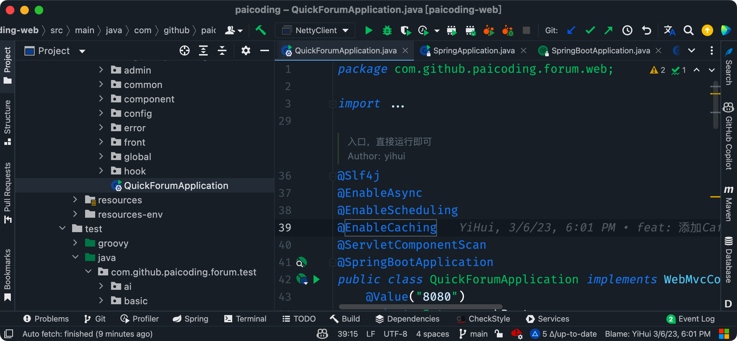Collapse the test folder
Screen dimensions: 737x341
pyautogui.click(x=62, y=228)
